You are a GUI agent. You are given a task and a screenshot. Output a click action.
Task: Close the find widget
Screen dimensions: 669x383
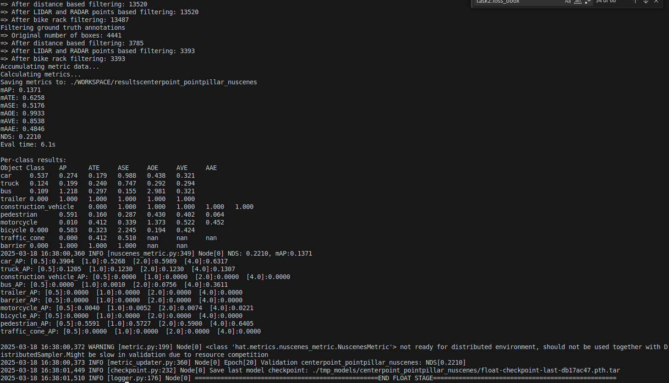pyautogui.click(x=656, y=1)
